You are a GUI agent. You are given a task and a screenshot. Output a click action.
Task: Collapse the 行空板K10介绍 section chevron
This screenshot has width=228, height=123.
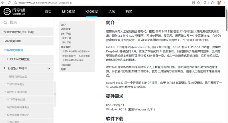(49, 68)
